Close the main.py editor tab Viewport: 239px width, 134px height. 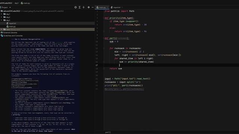pos(108,7)
